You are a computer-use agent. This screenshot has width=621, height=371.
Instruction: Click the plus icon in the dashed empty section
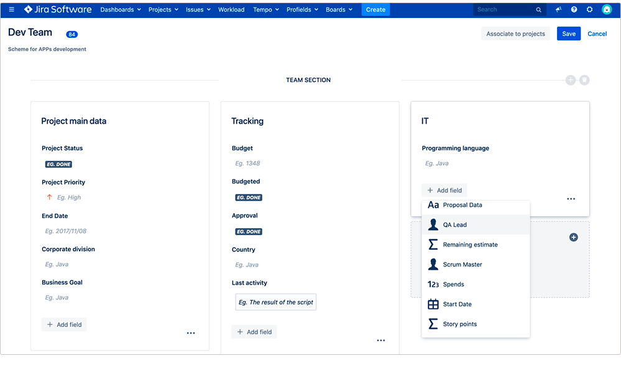pos(573,237)
